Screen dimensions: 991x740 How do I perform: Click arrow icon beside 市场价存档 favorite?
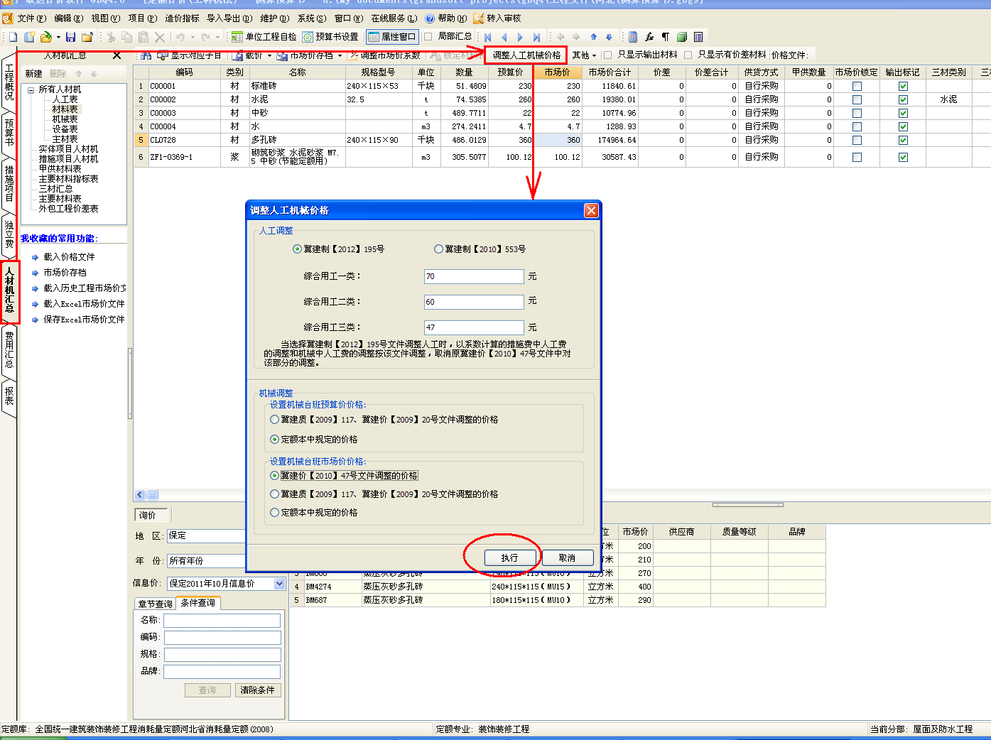35,273
